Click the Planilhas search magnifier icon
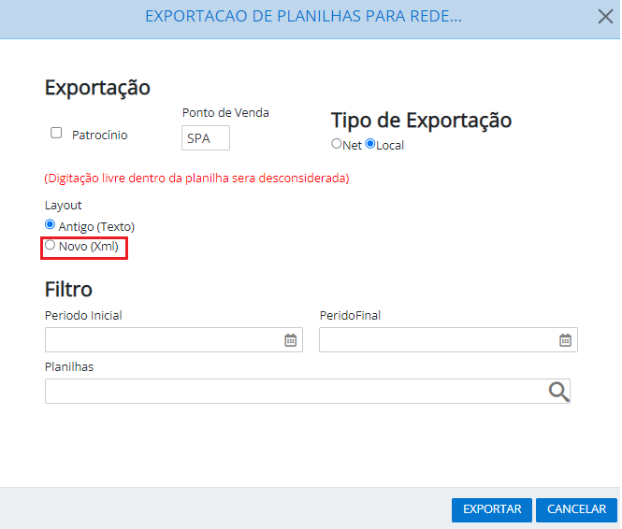622x529 pixels. pos(559,392)
